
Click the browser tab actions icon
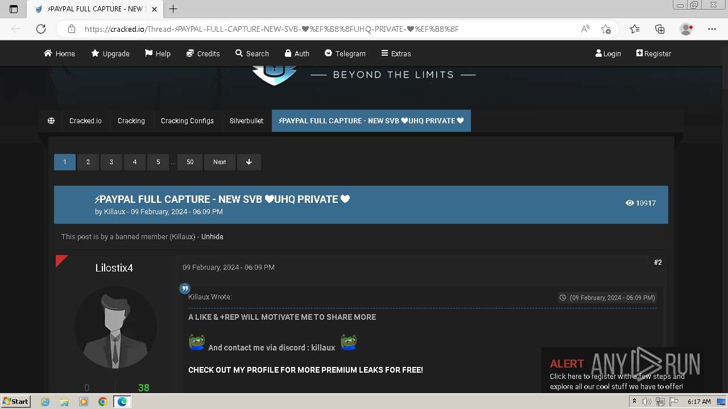14,9
